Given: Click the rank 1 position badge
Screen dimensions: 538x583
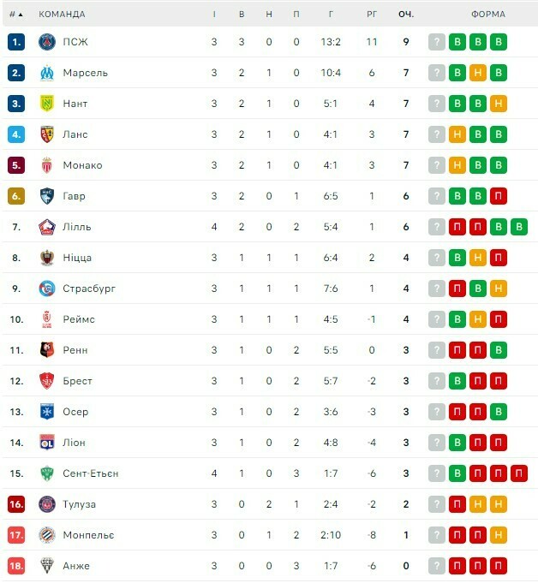Looking at the screenshot, I should click(16, 42).
